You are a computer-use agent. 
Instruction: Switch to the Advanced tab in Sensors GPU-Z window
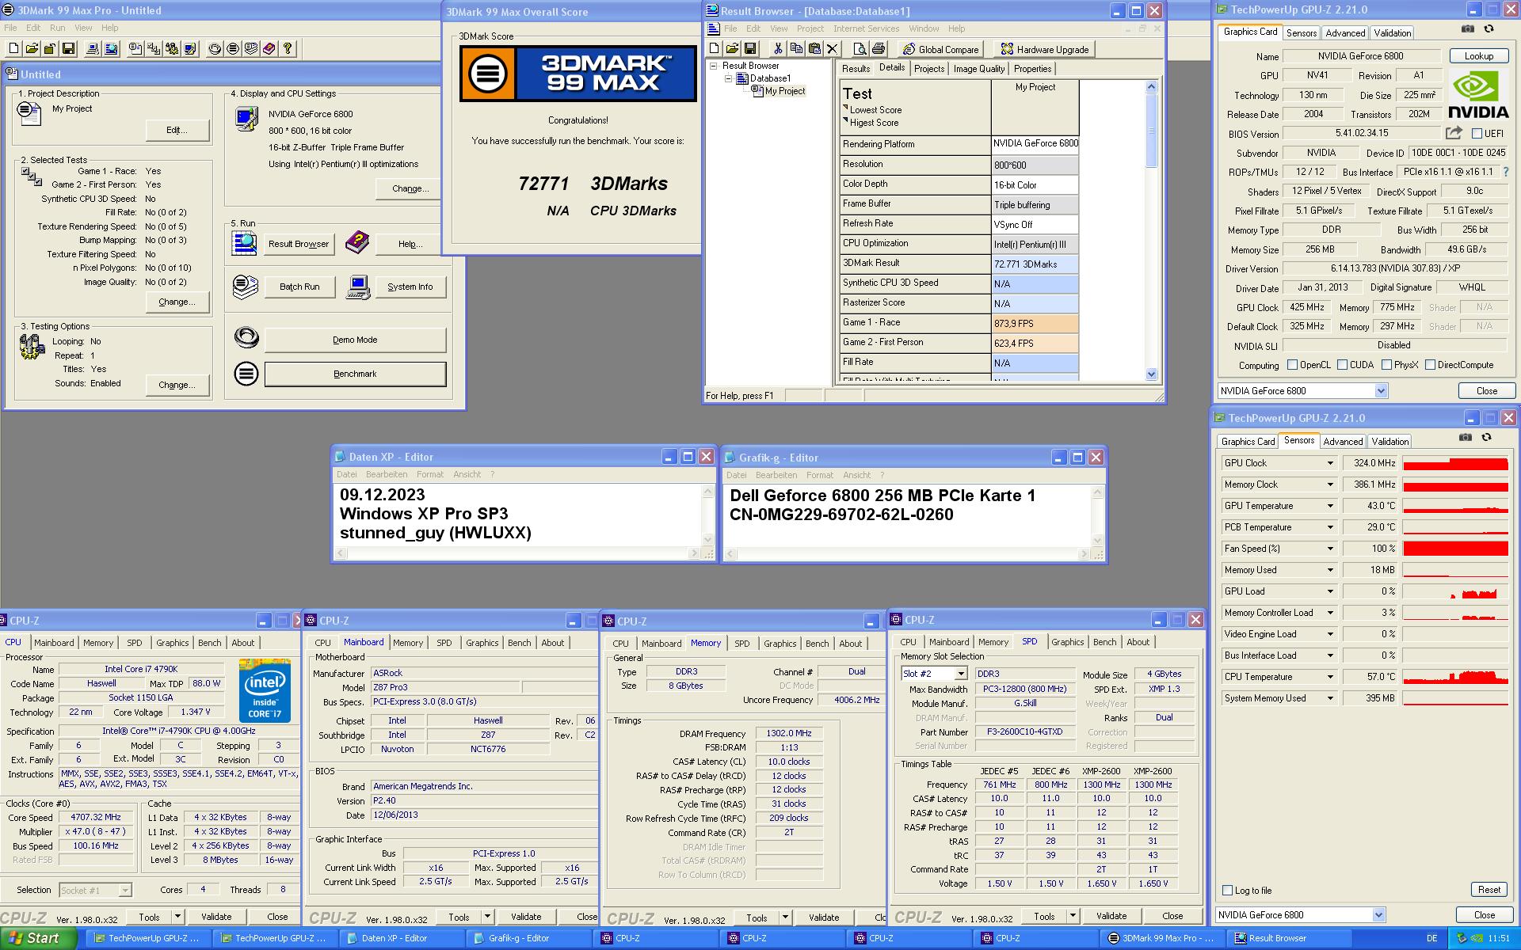(x=1343, y=442)
